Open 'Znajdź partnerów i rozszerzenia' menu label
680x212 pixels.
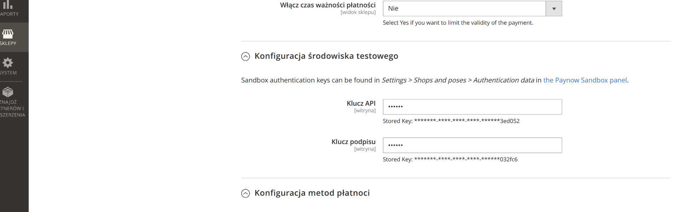(x=12, y=109)
